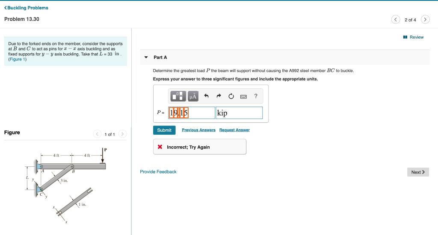438x235 pixels.
Task: Open the templates button in answer toolbar
Action: [178, 96]
